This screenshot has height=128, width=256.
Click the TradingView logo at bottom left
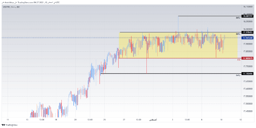click(x=9, y=125)
